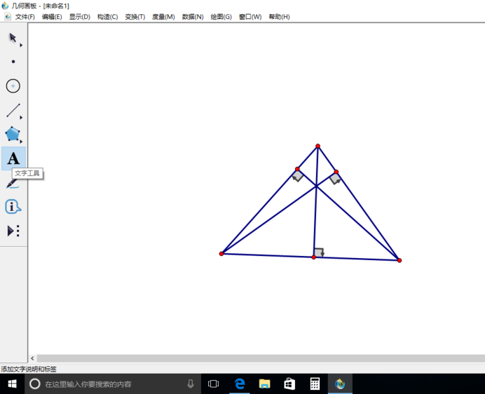
Task: Click the Sketchpad icon in the title bar
Action: point(5,6)
